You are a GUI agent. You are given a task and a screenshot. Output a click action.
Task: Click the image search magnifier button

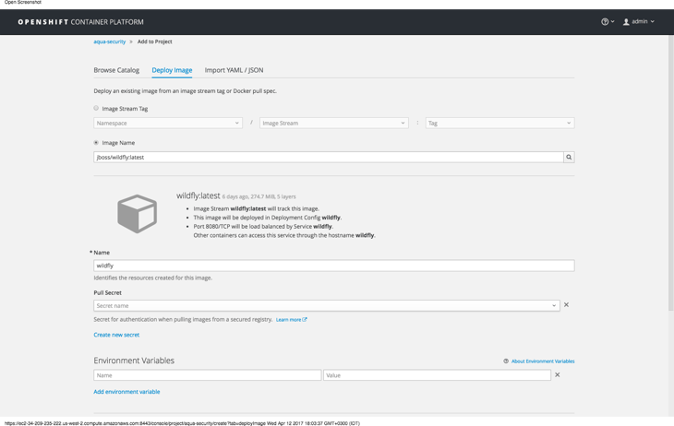coord(569,157)
